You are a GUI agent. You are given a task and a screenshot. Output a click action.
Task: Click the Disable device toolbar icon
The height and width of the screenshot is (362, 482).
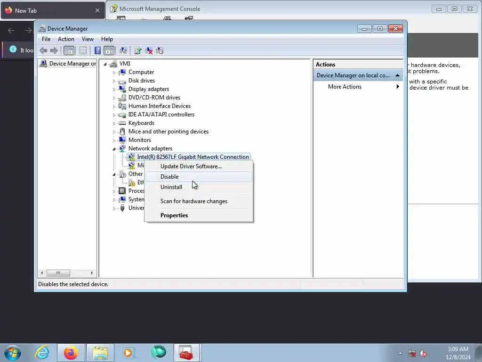pos(160,50)
